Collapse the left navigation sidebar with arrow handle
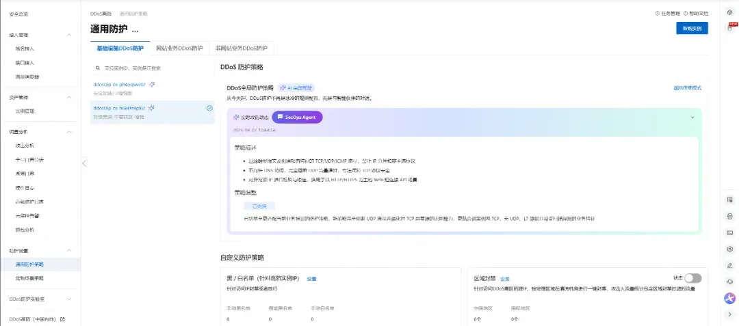Image resolution: width=739 pixels, height=326 pixels. 83,163
